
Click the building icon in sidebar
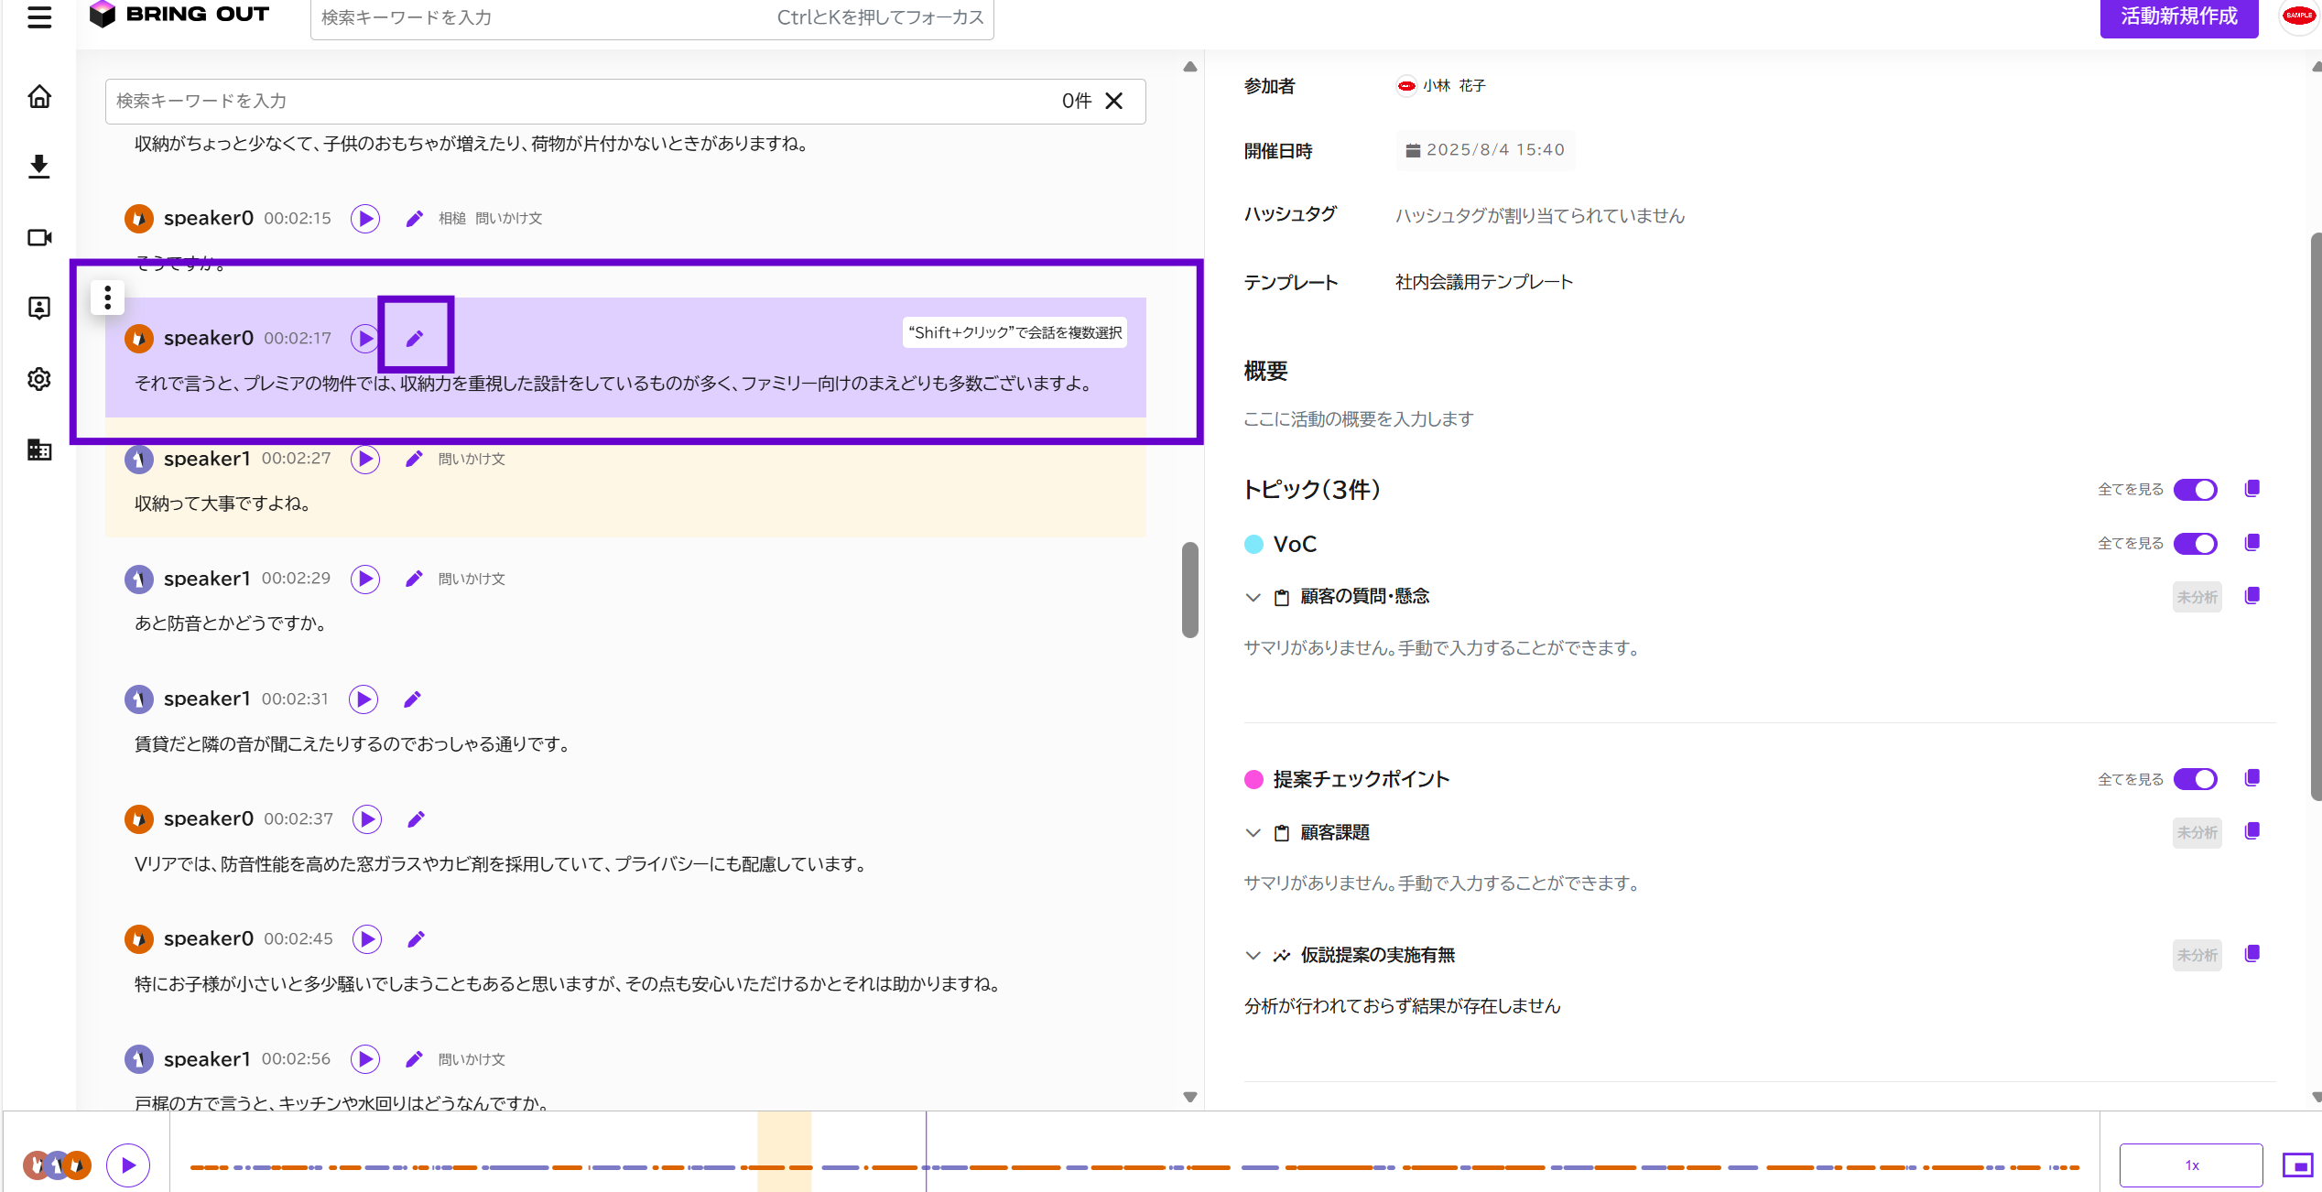coord(39,450)
